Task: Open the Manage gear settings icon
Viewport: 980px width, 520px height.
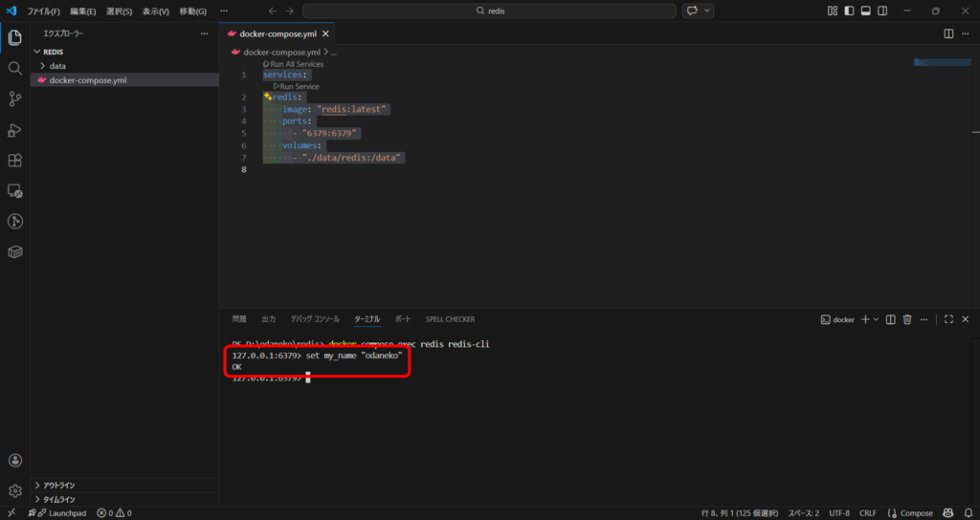Action: point(15,490)
